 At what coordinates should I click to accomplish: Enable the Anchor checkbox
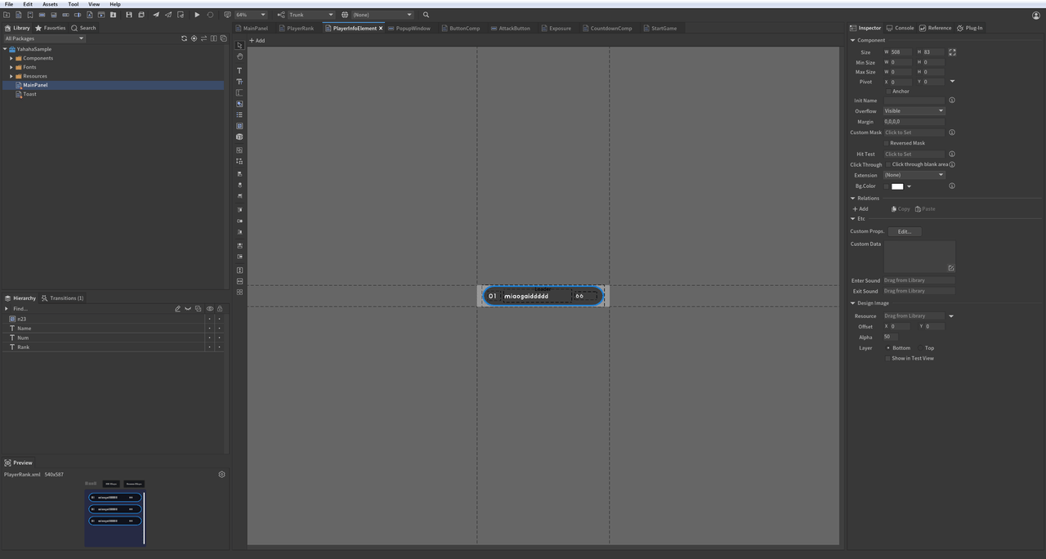(888, 92)
